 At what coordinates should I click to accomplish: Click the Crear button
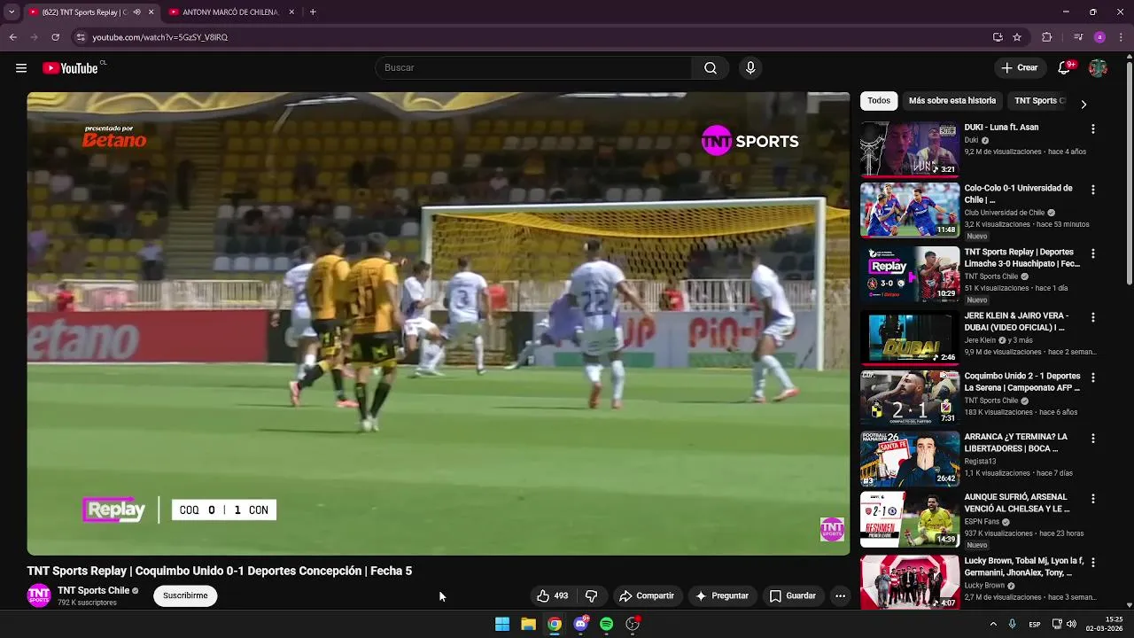(1020, 68)
